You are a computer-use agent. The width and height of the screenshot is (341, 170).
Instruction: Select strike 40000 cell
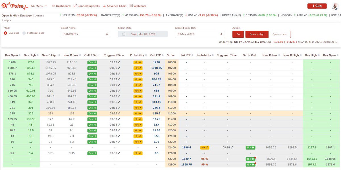pos(171,62)
